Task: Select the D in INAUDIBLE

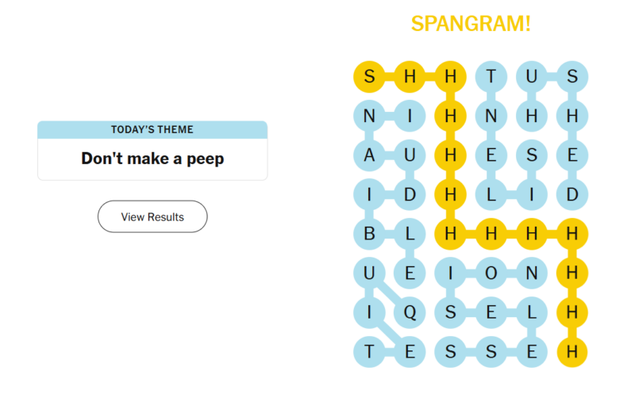Action: (x=410, y=194)
